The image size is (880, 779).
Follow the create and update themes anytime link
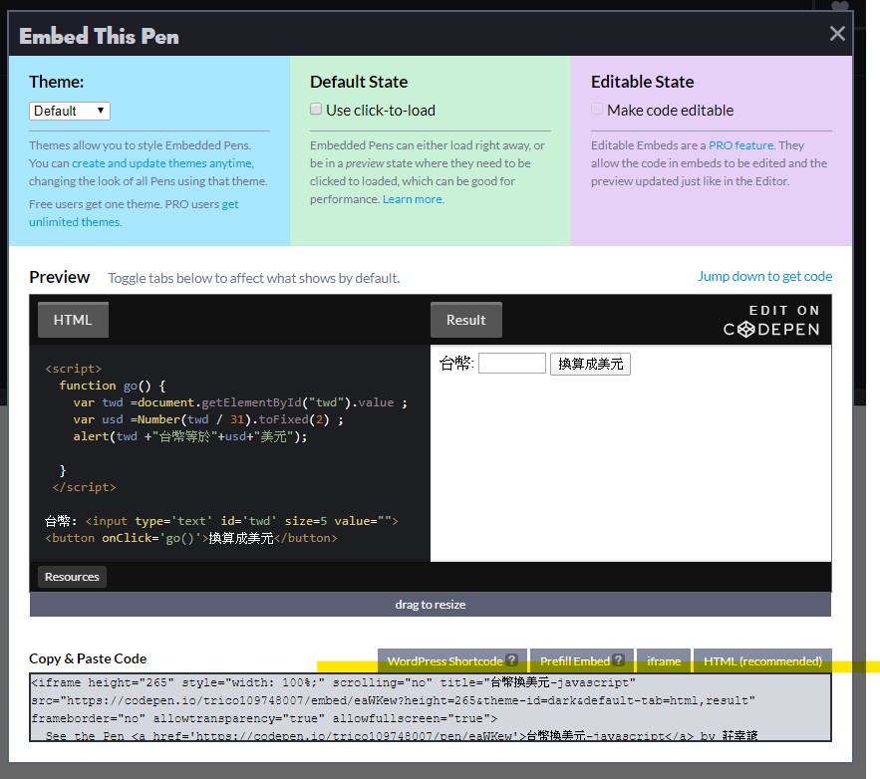(x=162, y=163)
